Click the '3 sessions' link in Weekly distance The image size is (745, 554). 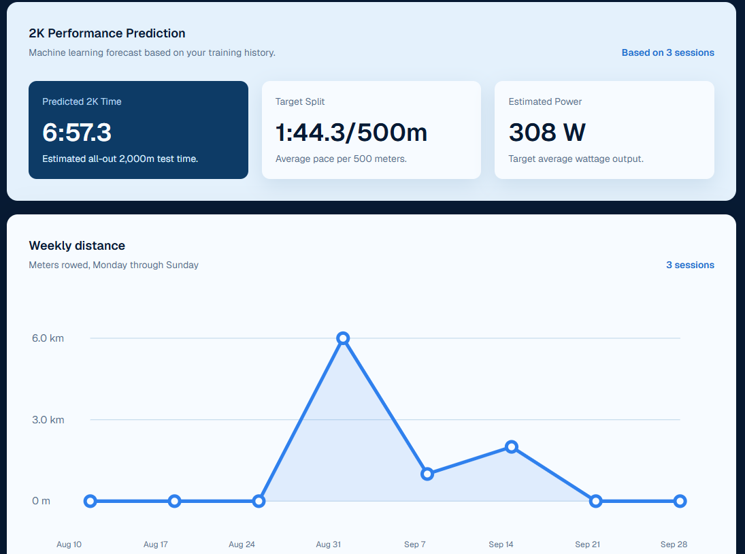690,265
